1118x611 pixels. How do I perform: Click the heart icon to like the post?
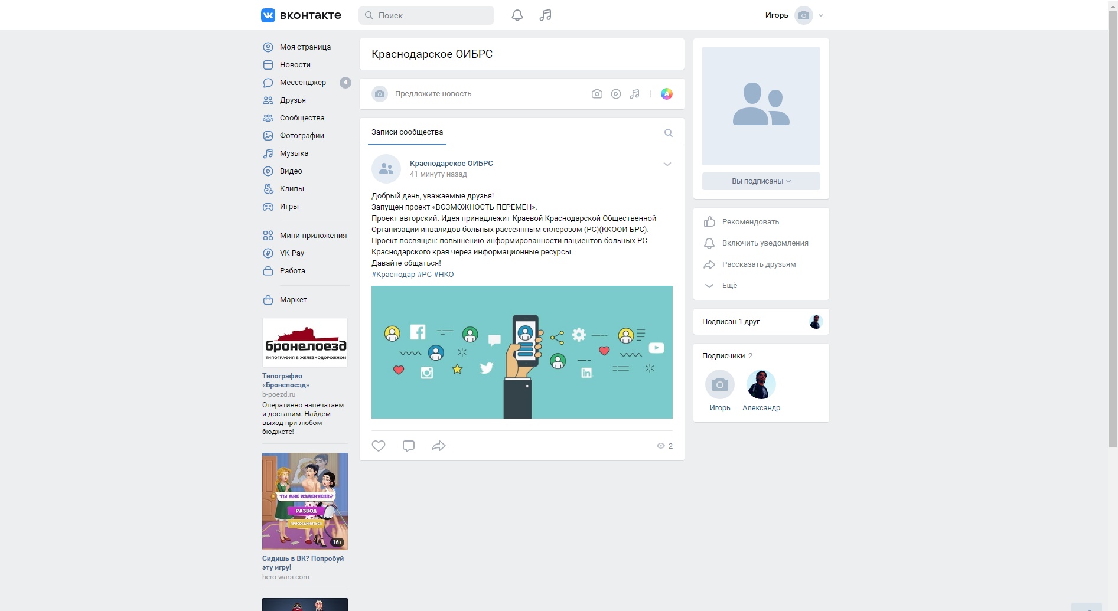pyautogui.click(x=379, y=446)
